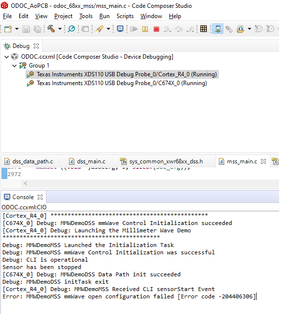283x315 pixels.
Task: Switch to dss_data_path.c editor tab
Action: coord(29,161)
